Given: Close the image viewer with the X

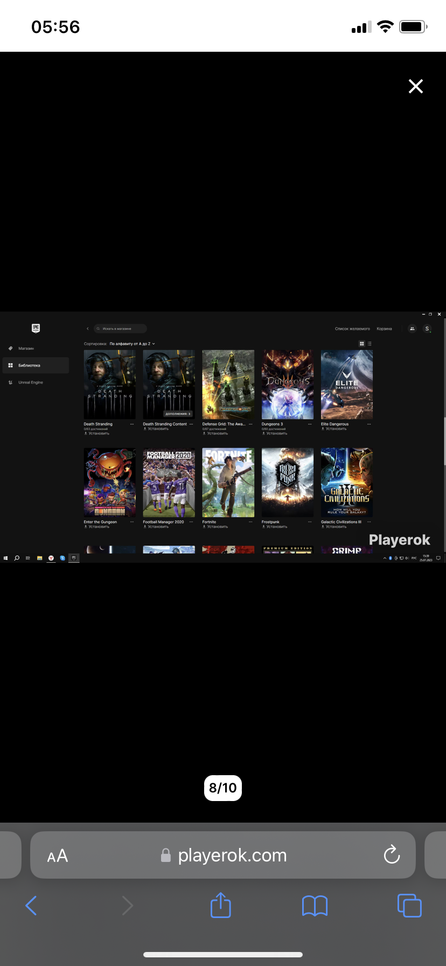Looking at the screenshot, I should (x=415, y=86).
